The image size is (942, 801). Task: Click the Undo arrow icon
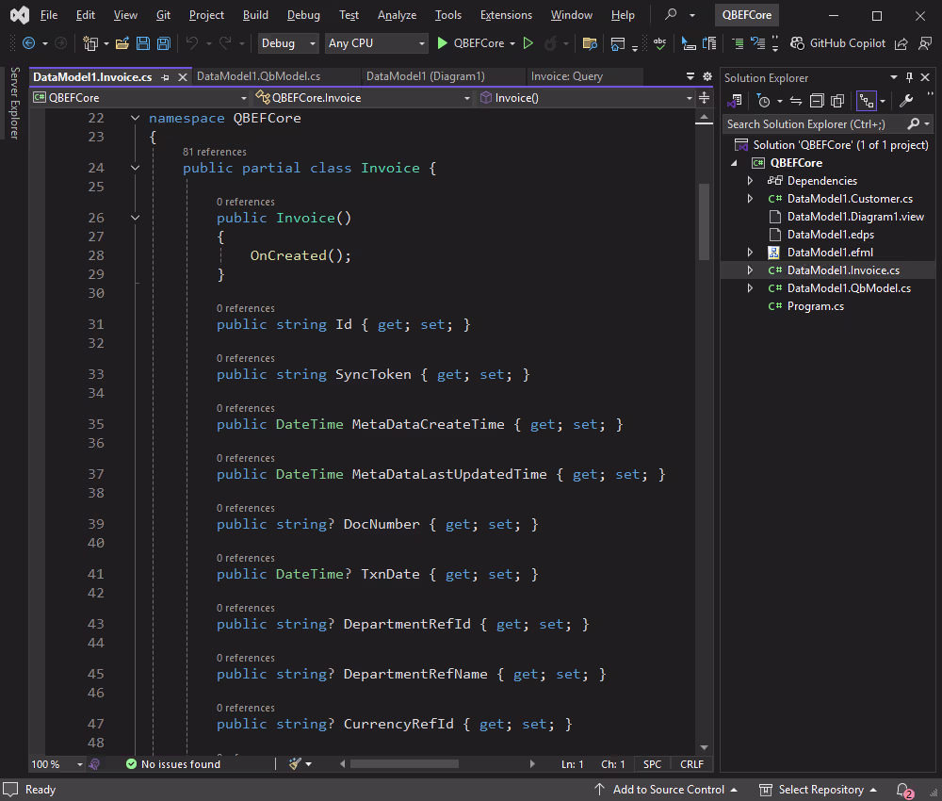tap(191, 42)
